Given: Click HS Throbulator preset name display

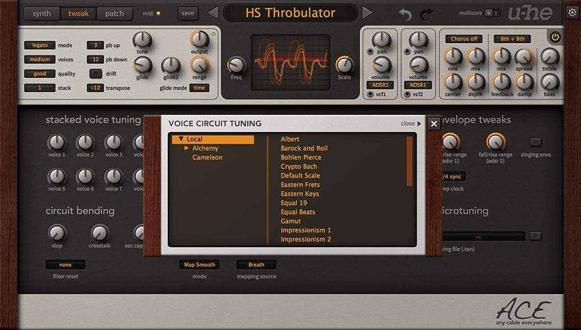Looking at the screenshot, I should [290, 13].
